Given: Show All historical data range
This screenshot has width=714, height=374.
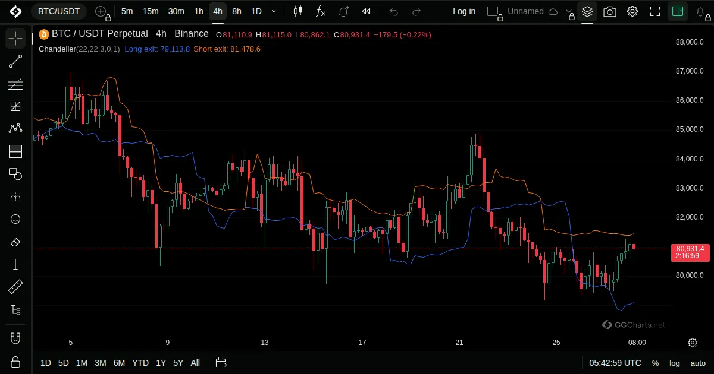Looking at the screenshot, I should [x=195, y=363].
